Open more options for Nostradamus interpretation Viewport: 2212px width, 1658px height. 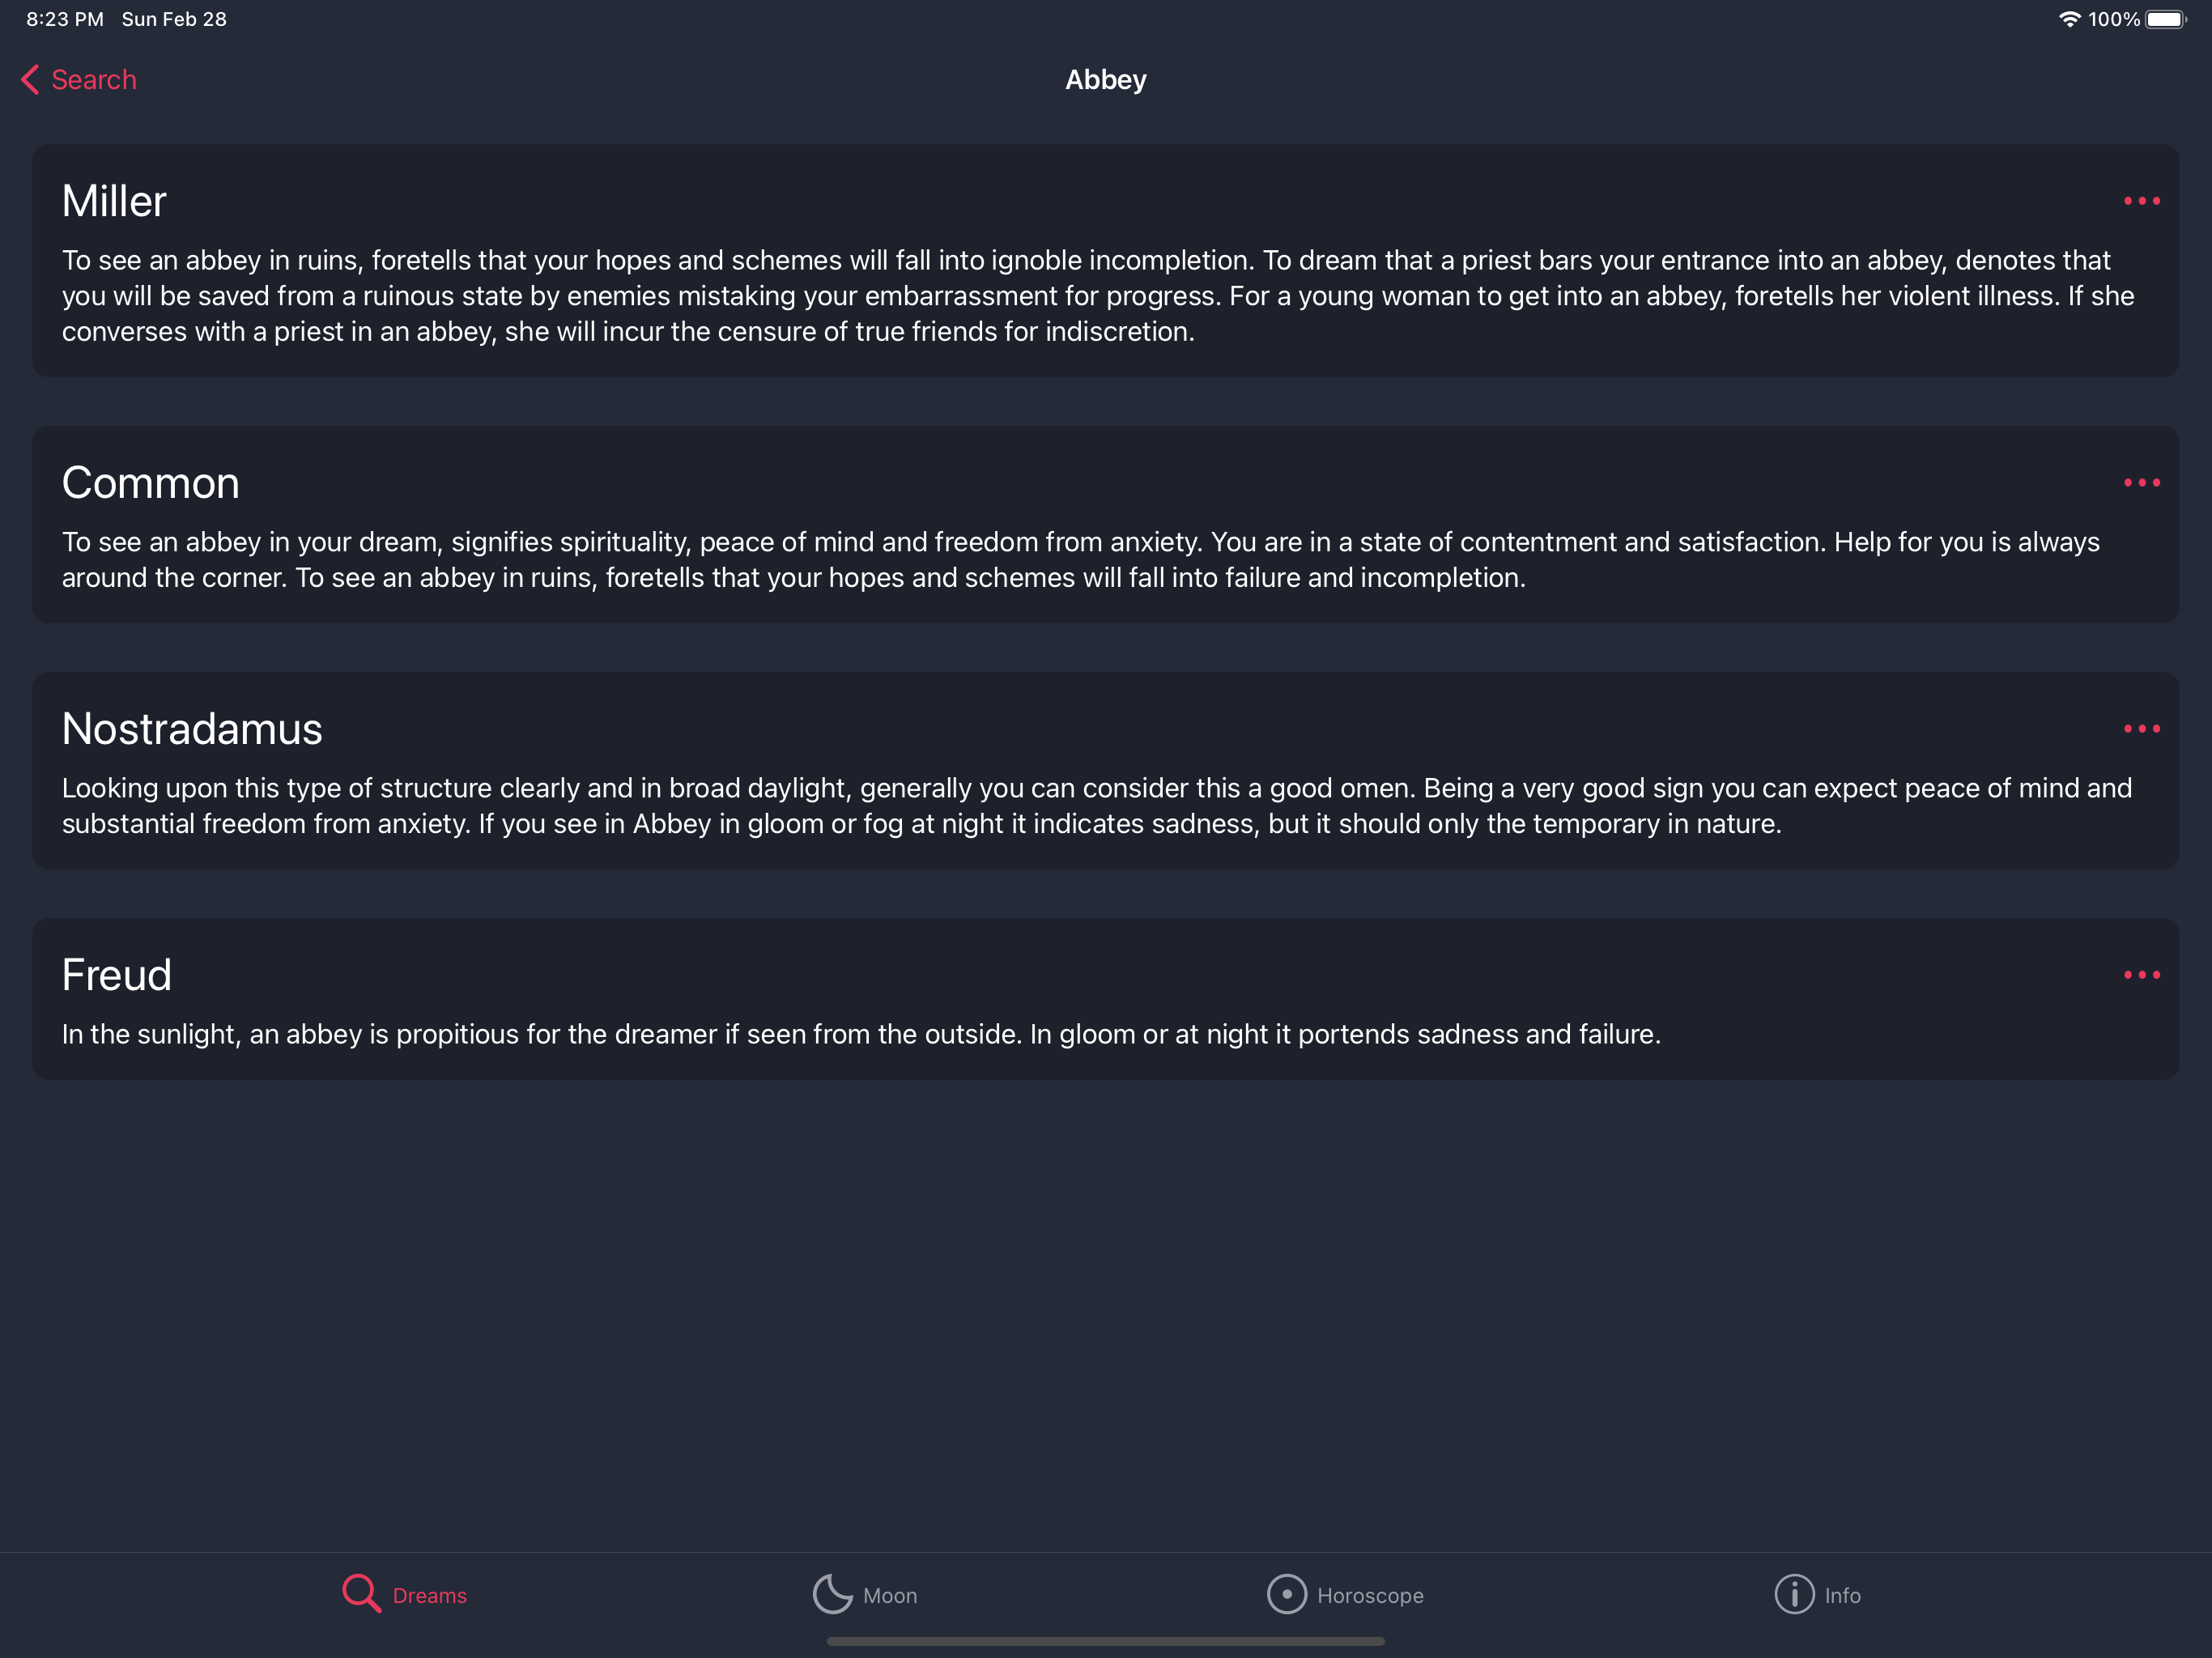pyautogui.click(x=2141, y=729)
